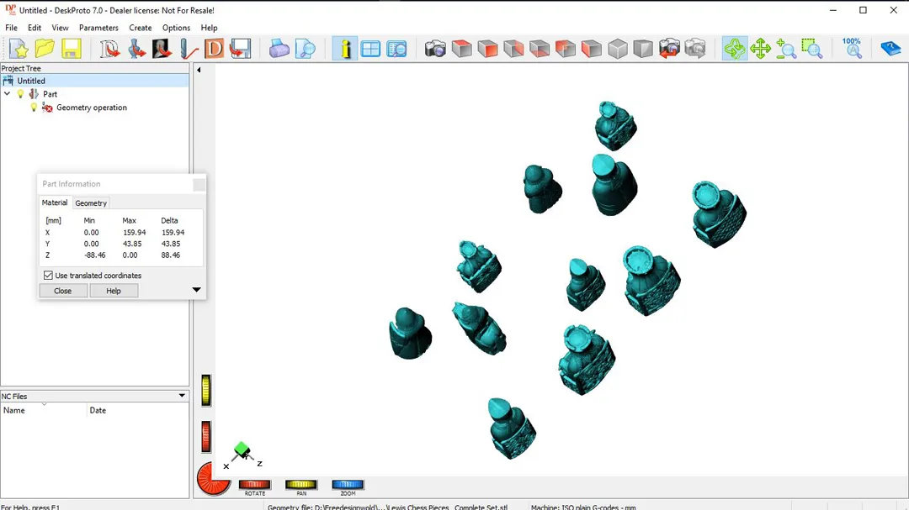Load geometry with the blue vase icon
The height and width of the screenshot is (510, 909).
pos(136,49)
